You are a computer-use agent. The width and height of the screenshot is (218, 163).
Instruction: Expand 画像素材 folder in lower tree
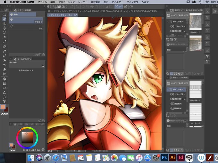tap(171, 108)
